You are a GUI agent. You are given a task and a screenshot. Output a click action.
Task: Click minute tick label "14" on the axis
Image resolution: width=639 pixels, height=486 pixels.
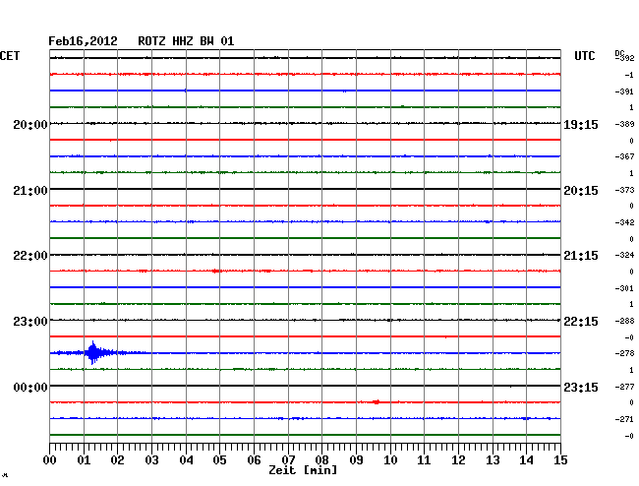pos(526,460)
